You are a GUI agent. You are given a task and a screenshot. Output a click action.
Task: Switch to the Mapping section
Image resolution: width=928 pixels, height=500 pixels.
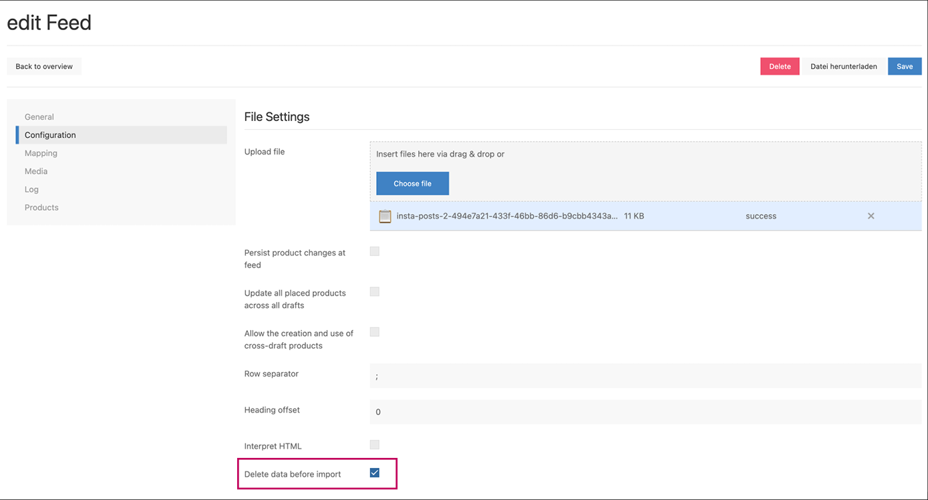pos(41,153)
